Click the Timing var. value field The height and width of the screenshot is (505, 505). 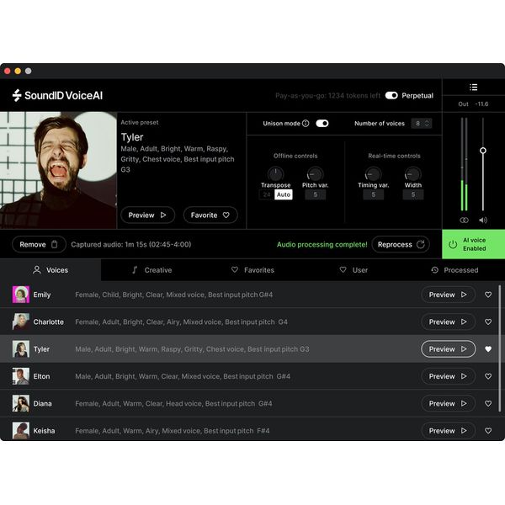coord(373,194)
